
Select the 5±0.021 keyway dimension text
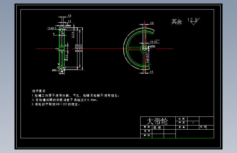147,58
